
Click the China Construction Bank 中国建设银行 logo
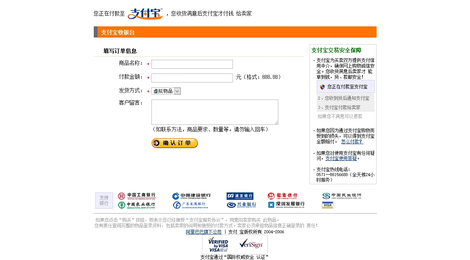191,196
